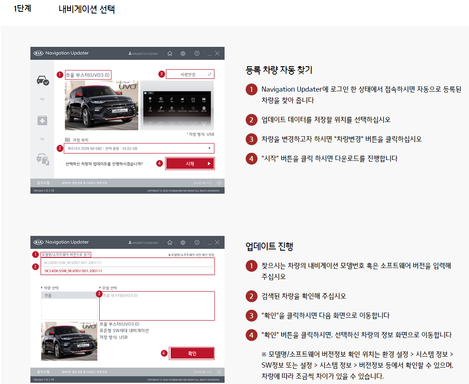Select 쏘울 in the 차량 선택 list
Image resolution: width=469 pixels, height=384 pixels.
point(69,295)
